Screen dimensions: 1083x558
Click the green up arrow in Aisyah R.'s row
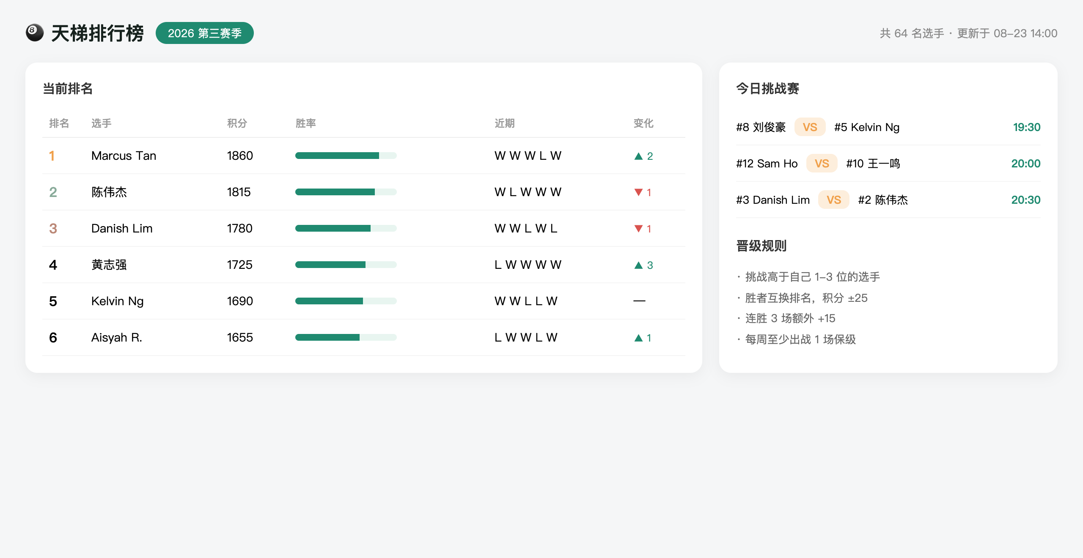click(x=638, y=338)
